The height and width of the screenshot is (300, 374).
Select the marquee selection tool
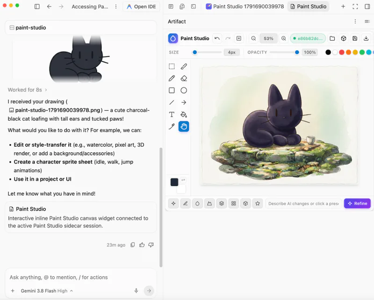[x=172, y=66]
